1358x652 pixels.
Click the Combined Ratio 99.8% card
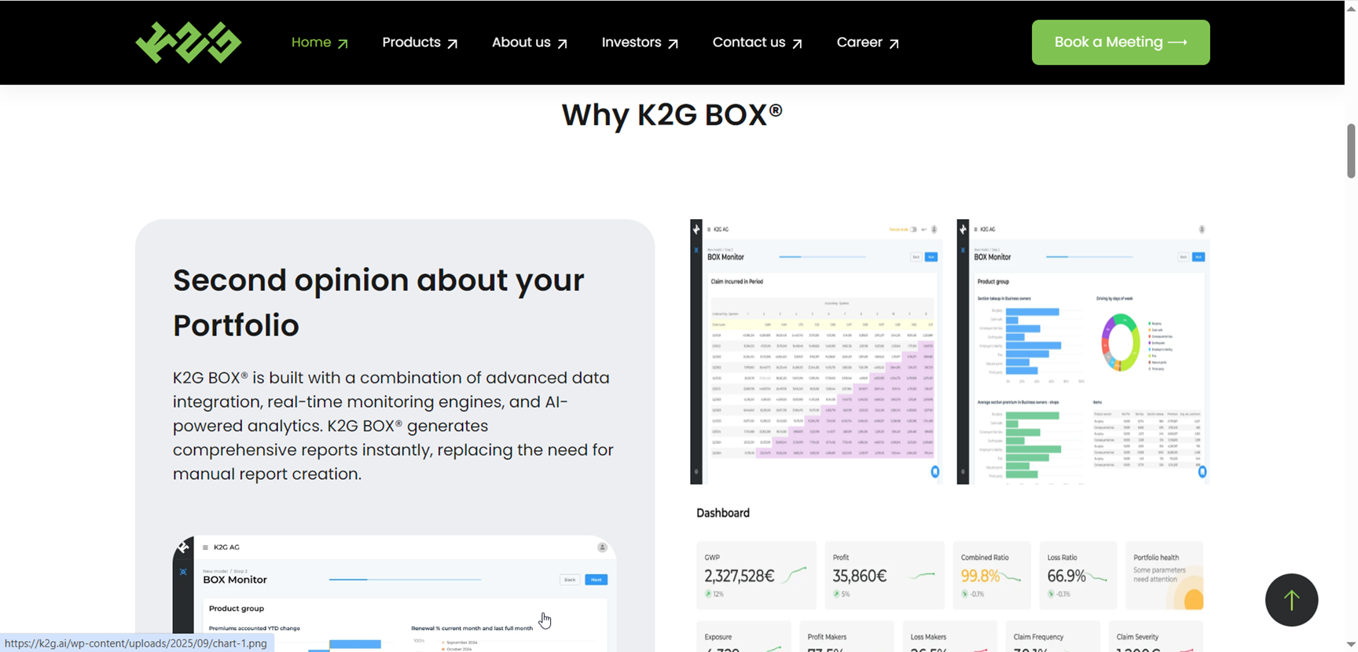pyautogui.click(x=992, y=575)
